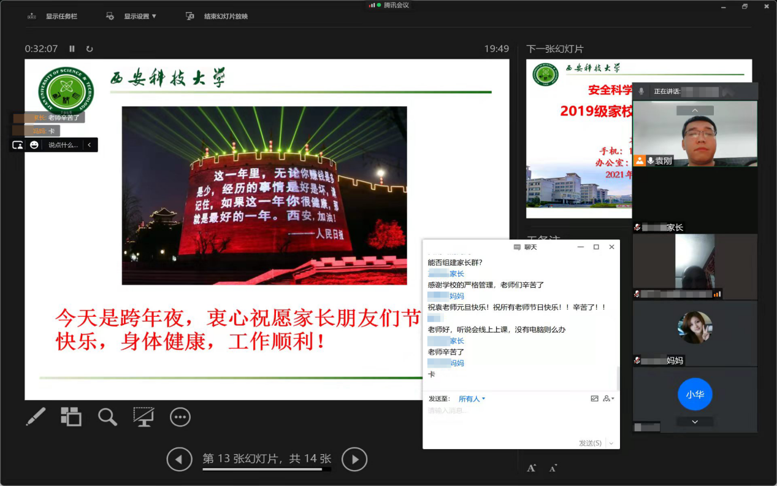
Task: Advance to the next slide with the arrow
Action: [354, 459]
